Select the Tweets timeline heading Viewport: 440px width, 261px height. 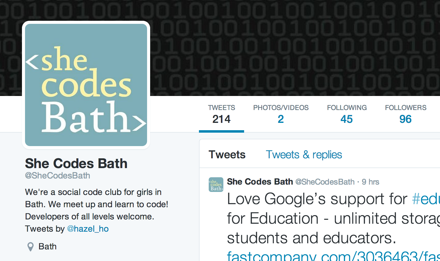227,155
